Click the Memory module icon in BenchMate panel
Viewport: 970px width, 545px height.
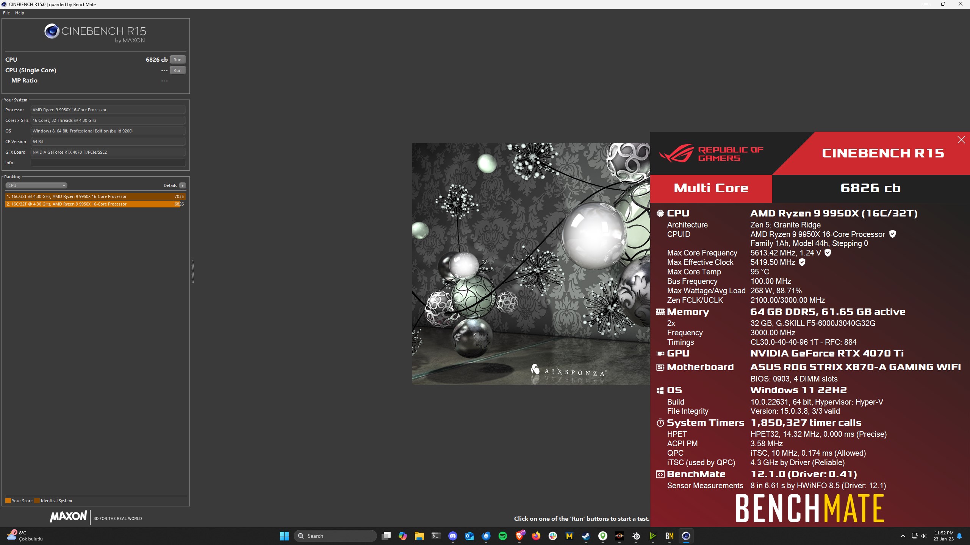click(x=660, y=312)
